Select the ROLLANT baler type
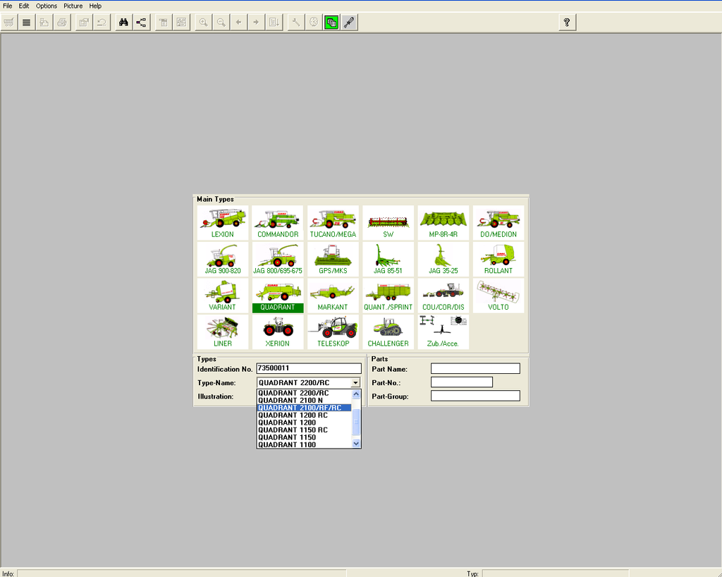722x577 pixels. coord(498,260)
